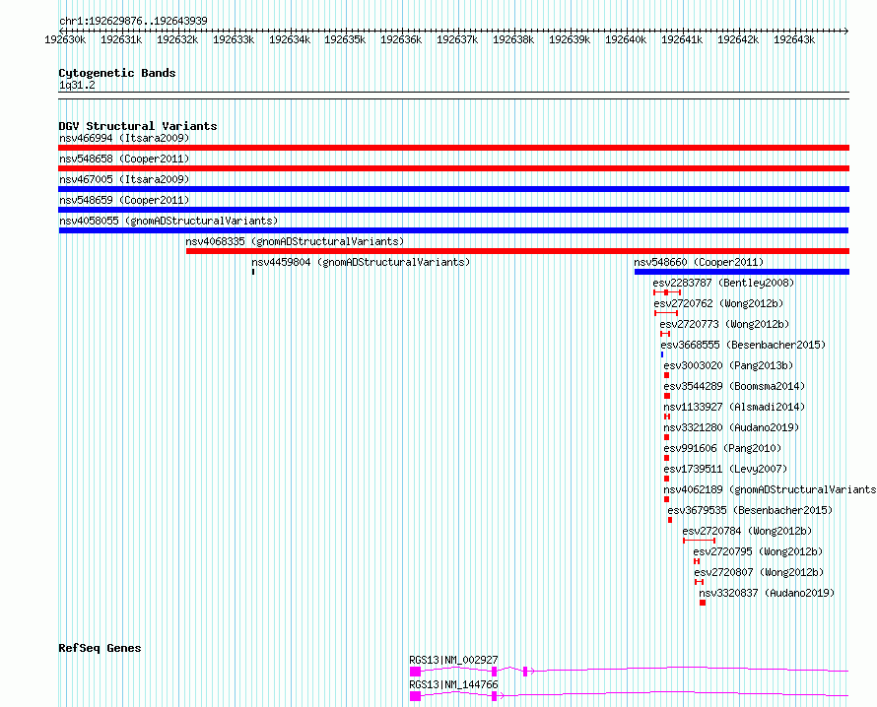
Task: Open nsv3320837 (Audano2019) label
Action: (x=767, y=593)
